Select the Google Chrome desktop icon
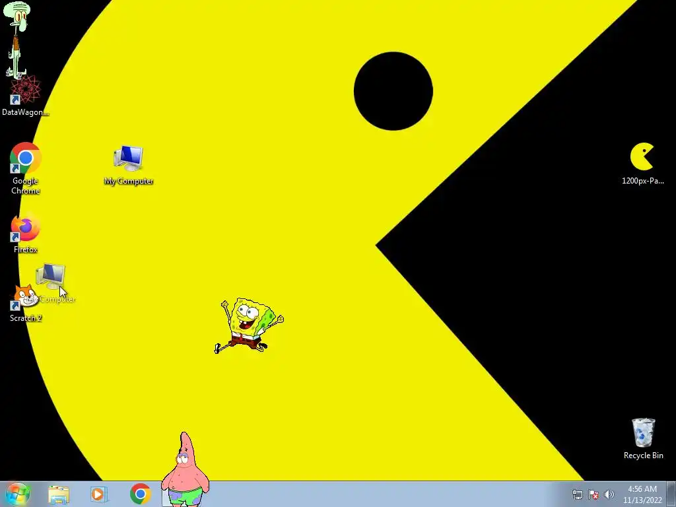Screen dimensions: 676x507 pos(25,168)
